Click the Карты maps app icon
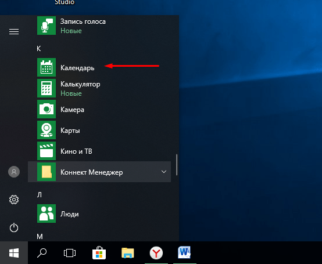Screen dimensions: 322x264 click(x=46, y=130)
